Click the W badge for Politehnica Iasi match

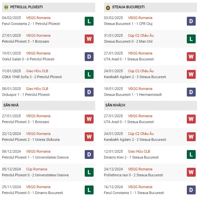[x=191, y=172]
